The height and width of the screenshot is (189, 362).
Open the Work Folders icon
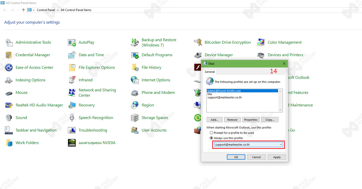9,143
